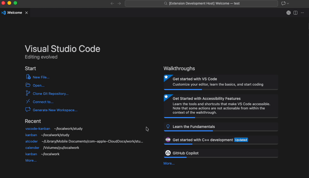Click the macOS green zoom window button
Image resolution: width=309 pixels, height=178 pixels.
(x=15, y=3)
